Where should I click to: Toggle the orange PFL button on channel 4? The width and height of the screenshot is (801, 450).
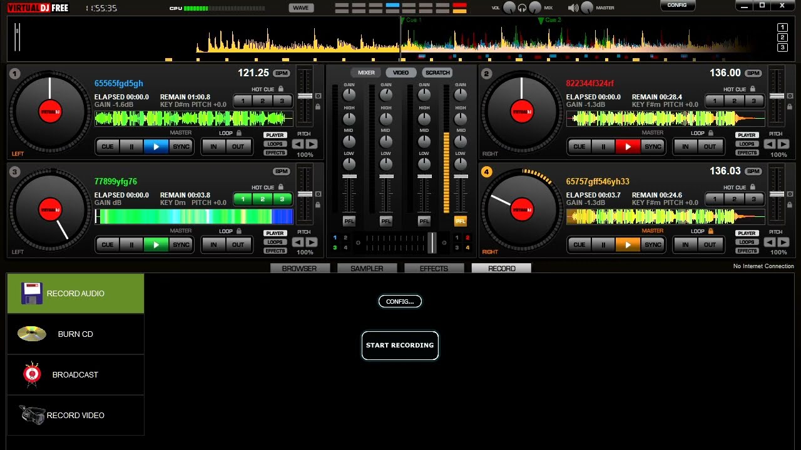coord(461,221)
